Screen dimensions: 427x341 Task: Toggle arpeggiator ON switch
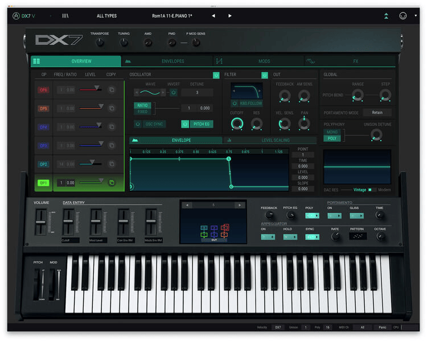[x=268, y=237]
